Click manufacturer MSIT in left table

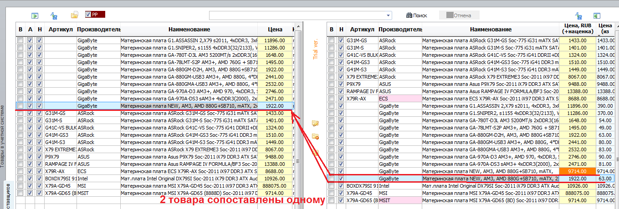98,193
